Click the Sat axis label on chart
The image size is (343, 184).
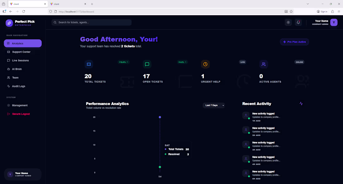[x=160, y=177]
